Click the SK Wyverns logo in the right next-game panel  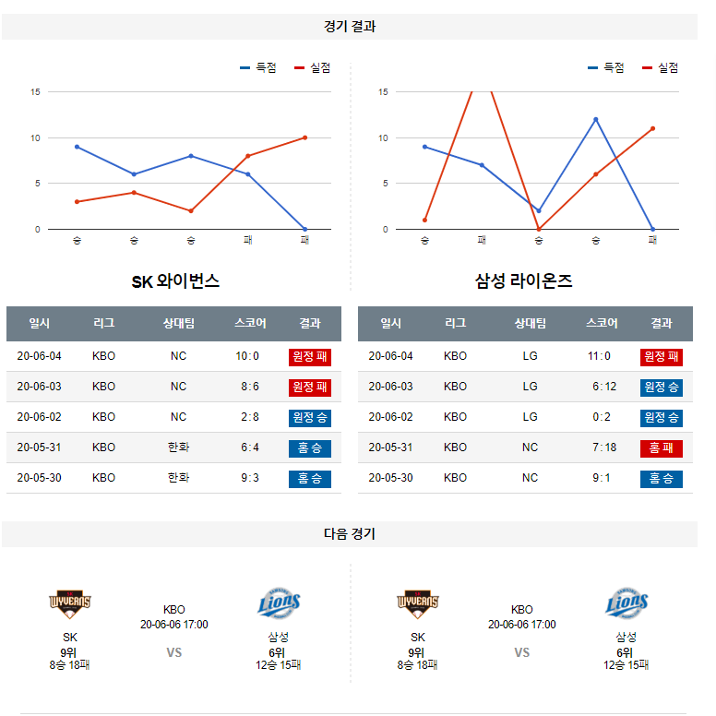(418, 603)
